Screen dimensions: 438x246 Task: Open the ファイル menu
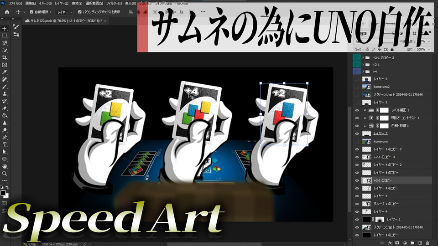coord(15,3)
